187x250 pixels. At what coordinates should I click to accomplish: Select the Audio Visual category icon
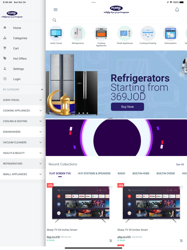point(56,33)
